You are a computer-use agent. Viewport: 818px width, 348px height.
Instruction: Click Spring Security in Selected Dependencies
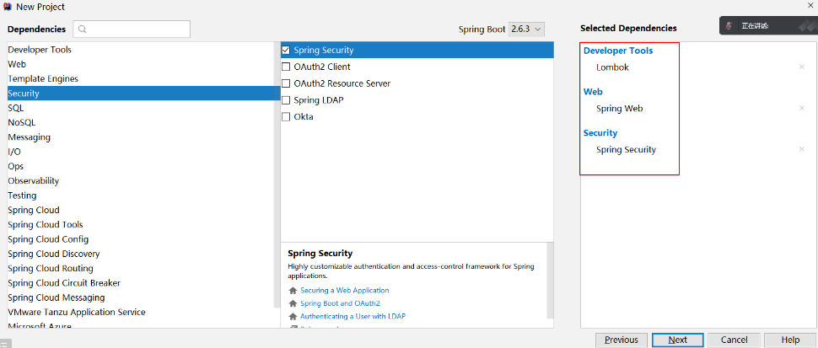click(626, 149)
